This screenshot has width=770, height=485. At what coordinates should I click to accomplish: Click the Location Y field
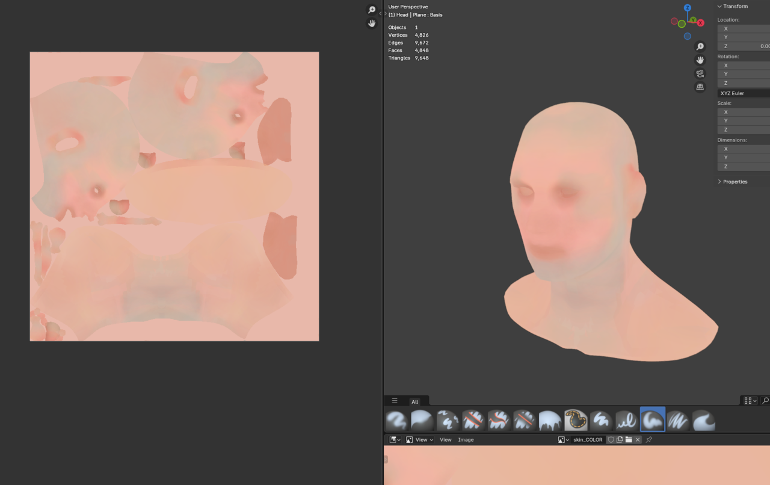click(x=744, y=37)
